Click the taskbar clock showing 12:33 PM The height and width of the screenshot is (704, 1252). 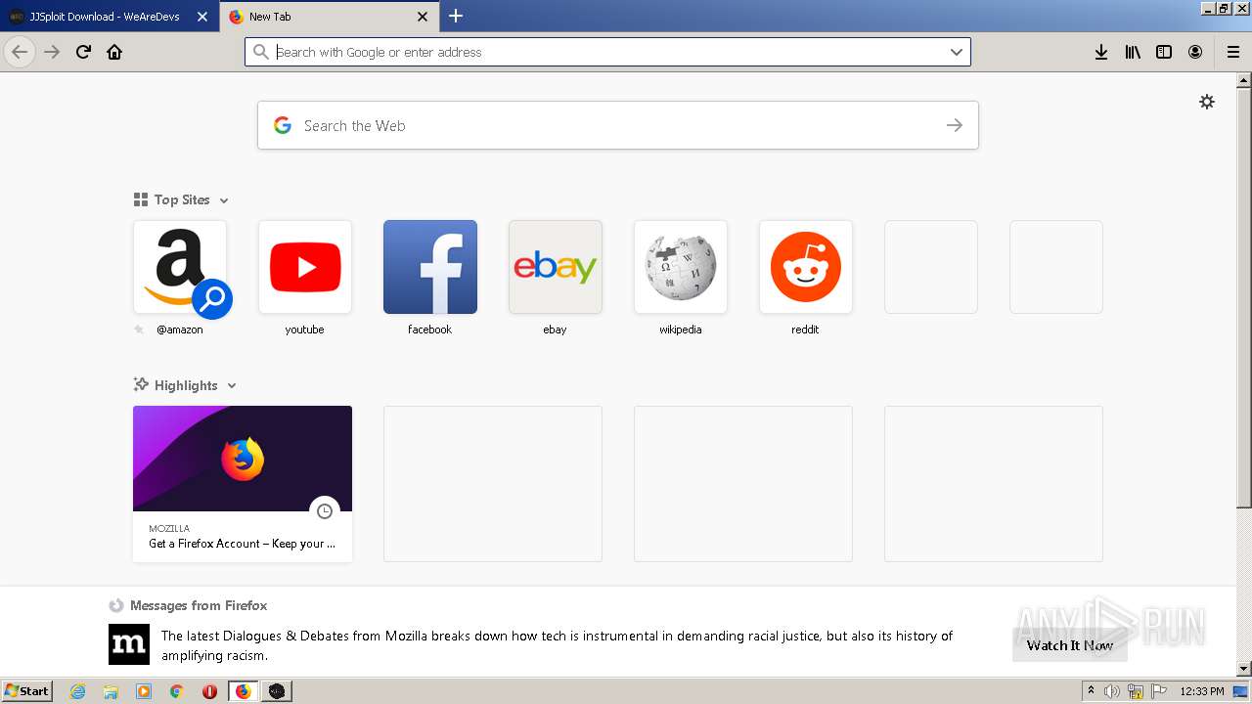[x=1202, y=691]
